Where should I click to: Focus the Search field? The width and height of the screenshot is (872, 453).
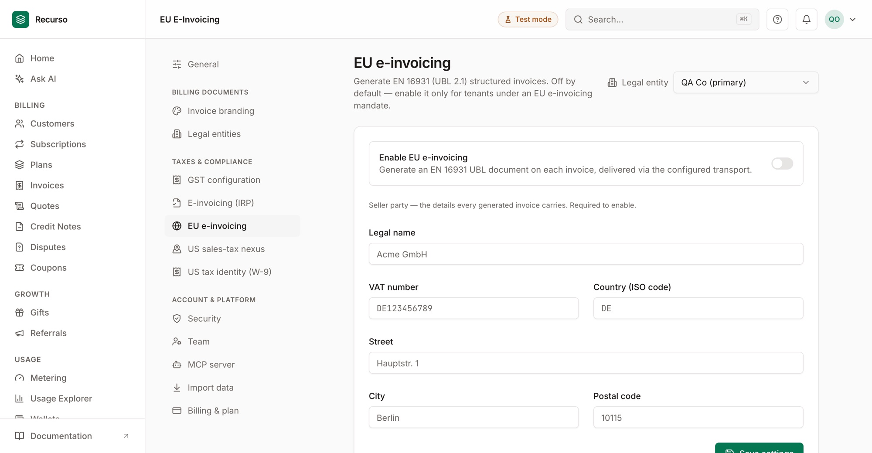[x=662, y=19]
